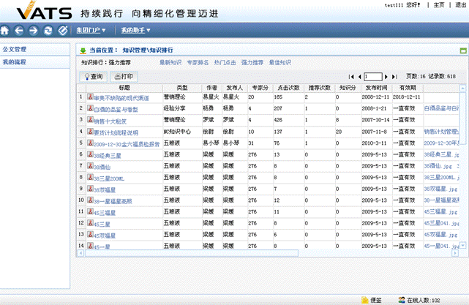Go back with the left arrow icon
Screen dimensions: 469x305
pos(20,31)
